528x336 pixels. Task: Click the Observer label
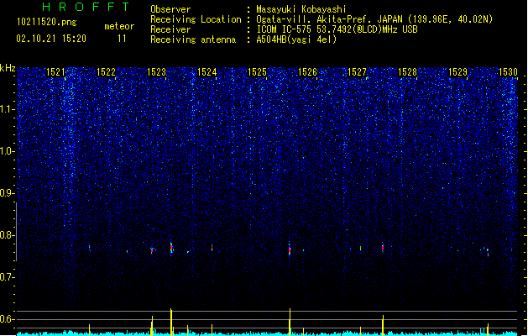tap(170, 9)
